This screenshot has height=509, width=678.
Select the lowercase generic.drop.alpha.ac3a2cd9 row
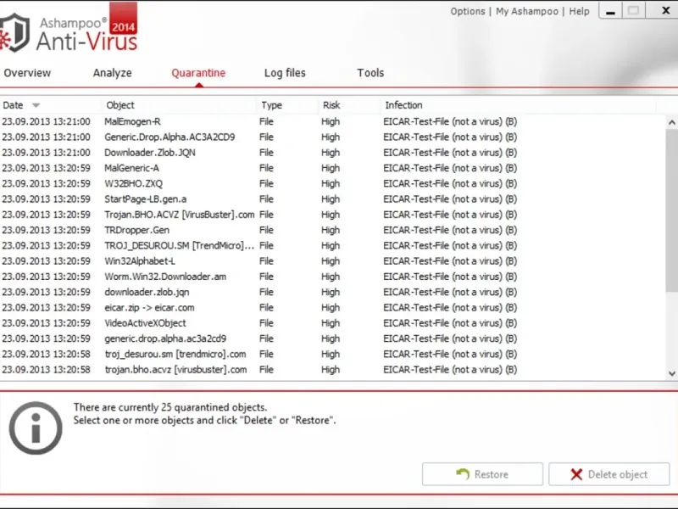[x=333, y=338]
